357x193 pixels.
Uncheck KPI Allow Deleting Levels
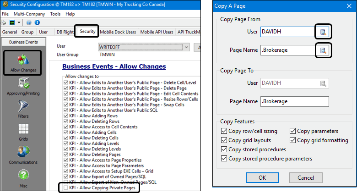(66, 149)
